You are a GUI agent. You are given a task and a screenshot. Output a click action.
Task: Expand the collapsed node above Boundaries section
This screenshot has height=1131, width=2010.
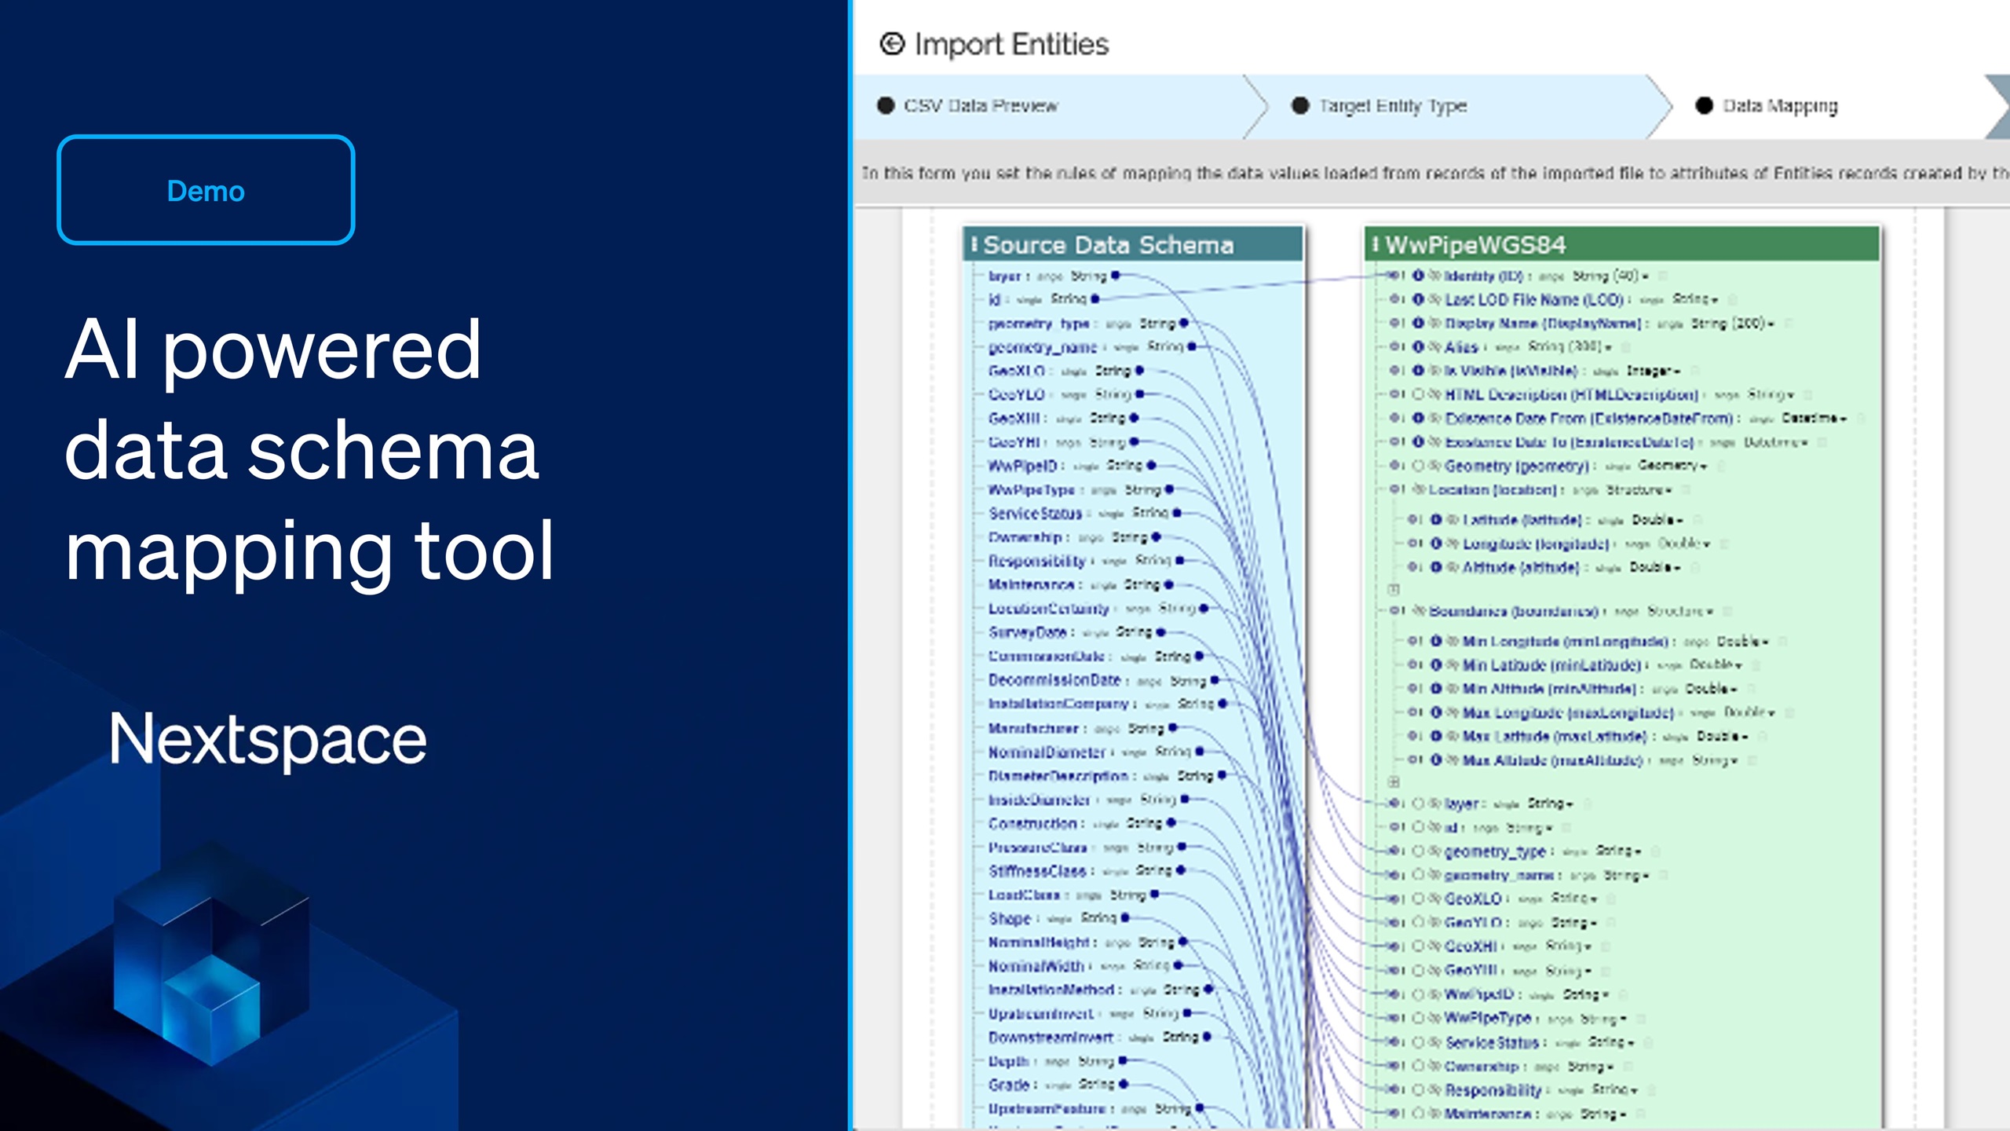coord(1395,589)
